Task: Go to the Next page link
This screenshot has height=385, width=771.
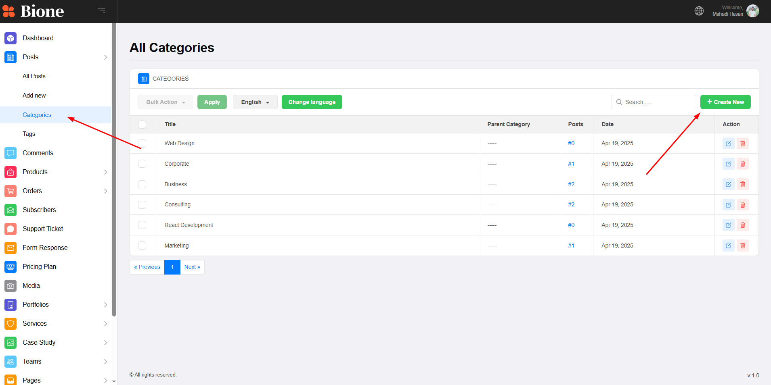Action: pos(192,267)
